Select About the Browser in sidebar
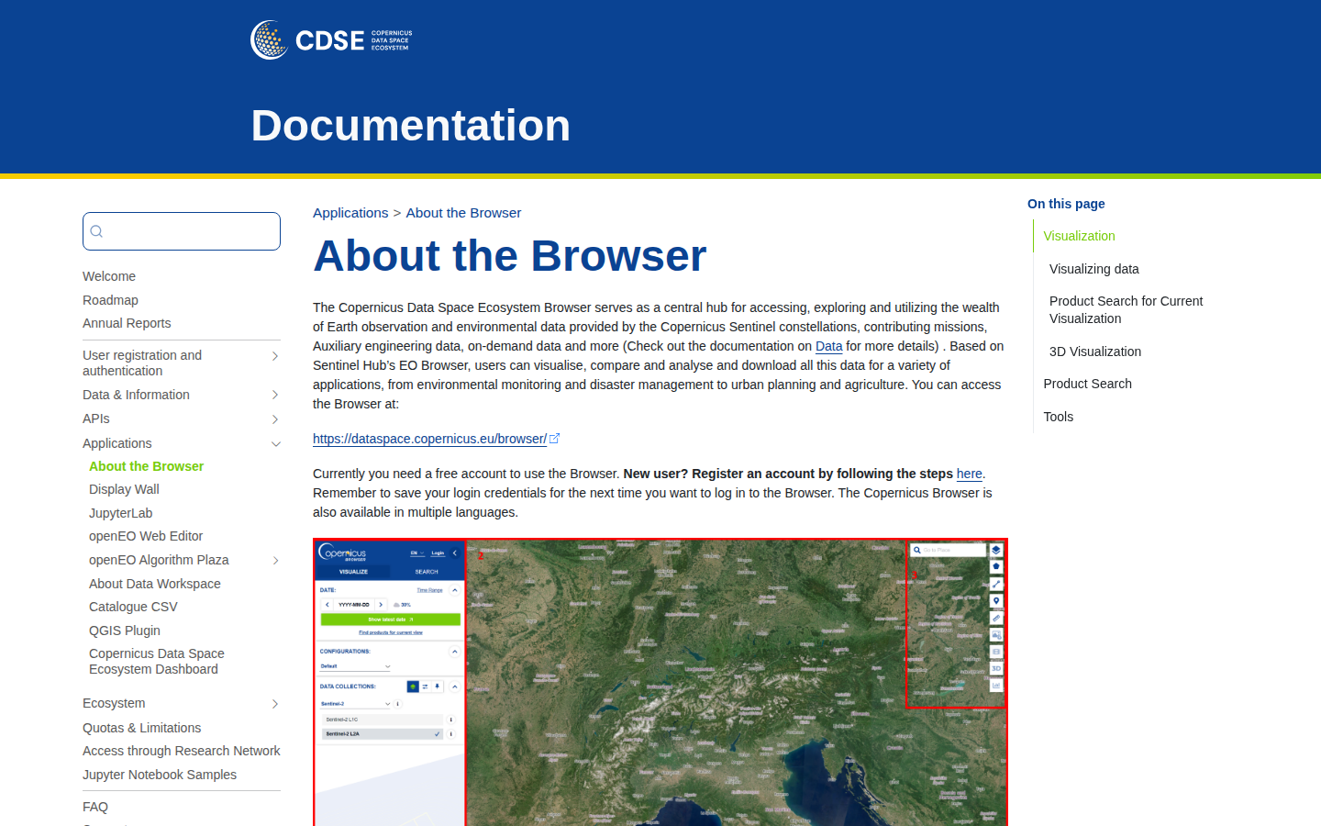1321x826 pixels. pos(146,466)
